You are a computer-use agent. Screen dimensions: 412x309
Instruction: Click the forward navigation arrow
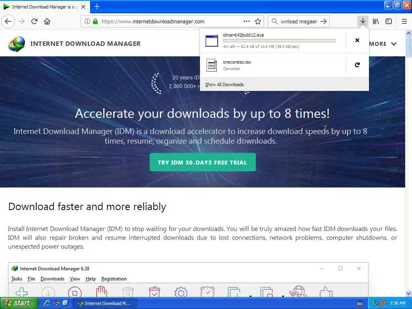[22, 22]
